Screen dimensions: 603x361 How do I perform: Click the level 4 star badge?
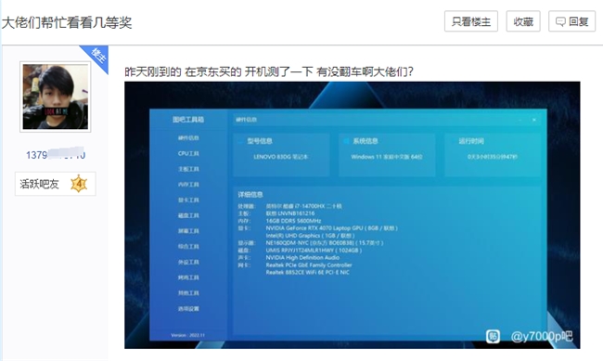(x=79, y=184)
